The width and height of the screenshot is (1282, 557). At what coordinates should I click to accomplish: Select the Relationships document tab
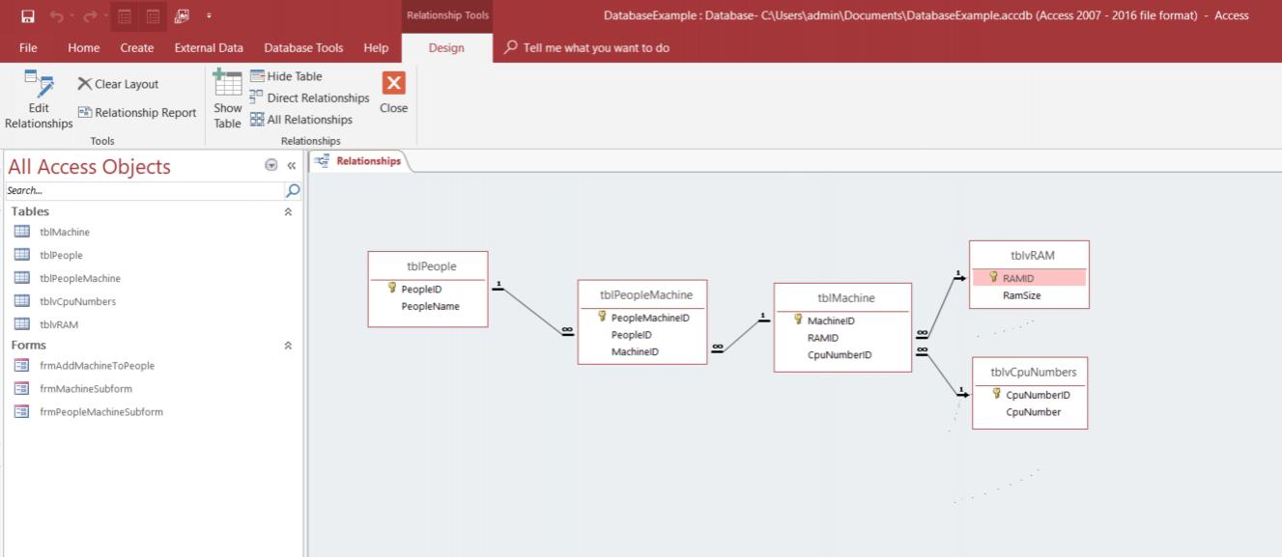coord(359,161)
